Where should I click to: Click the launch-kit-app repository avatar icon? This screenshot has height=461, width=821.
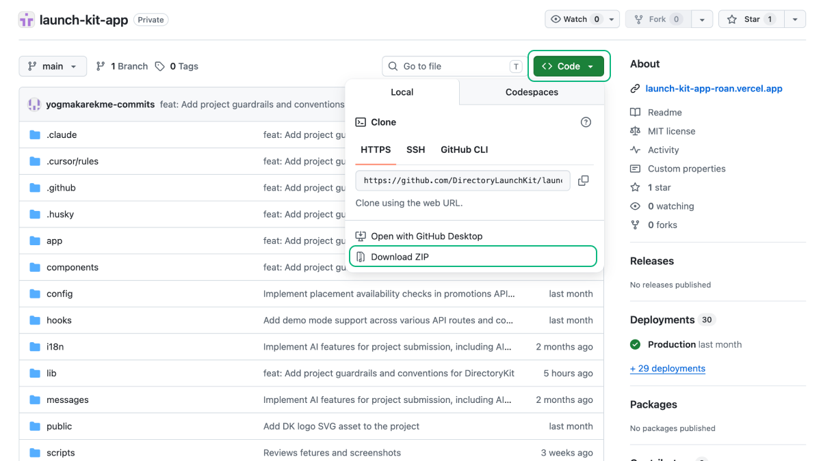pyautogui.click(x=27, y=20)
